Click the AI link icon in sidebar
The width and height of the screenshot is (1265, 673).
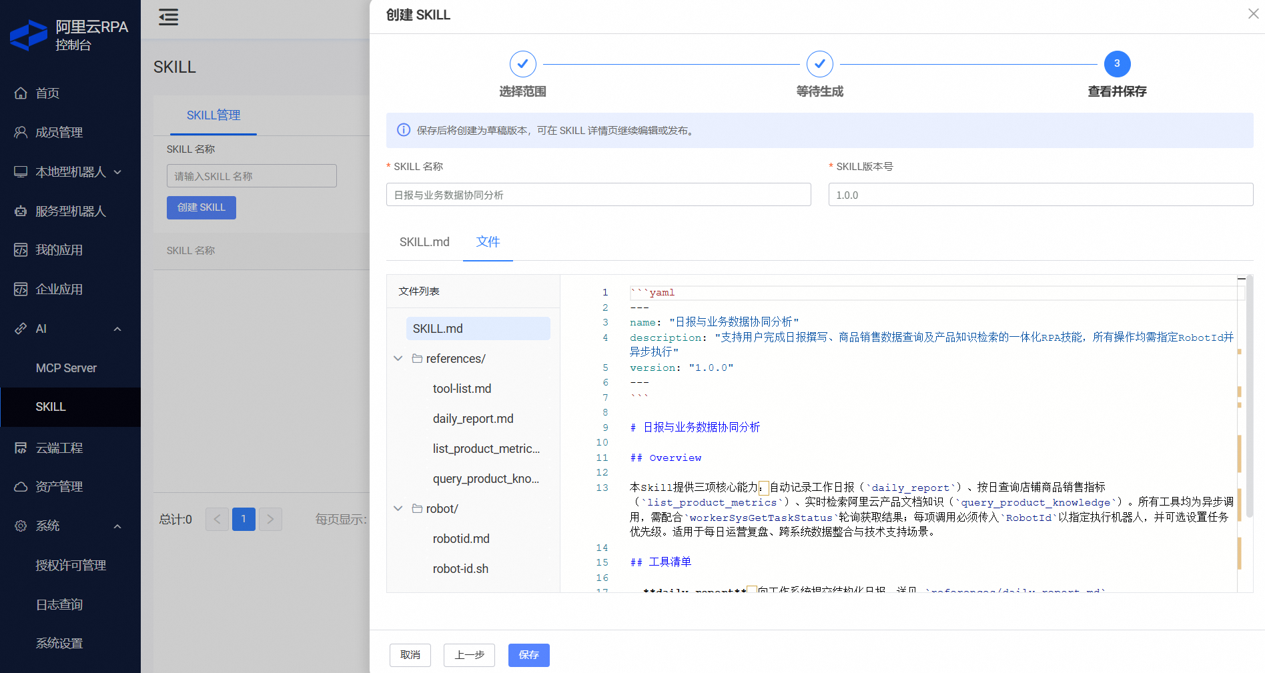click(21, 329)
